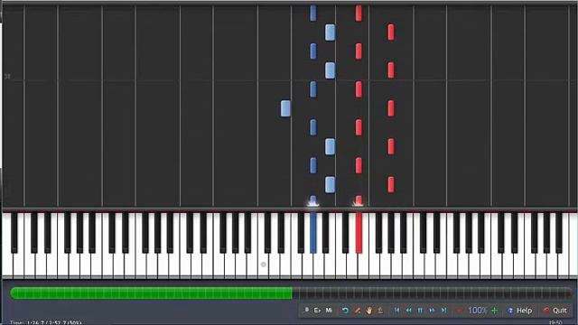
Task: Click the red and green bookmark icon
Action: click(x=358, y=311)
